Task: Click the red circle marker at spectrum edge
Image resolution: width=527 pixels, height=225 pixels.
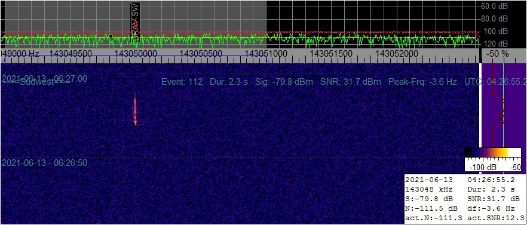Action: click(x=478, y=36)
